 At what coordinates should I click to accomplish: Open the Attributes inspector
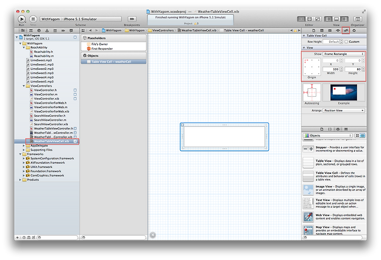click(x=338, y=31)
